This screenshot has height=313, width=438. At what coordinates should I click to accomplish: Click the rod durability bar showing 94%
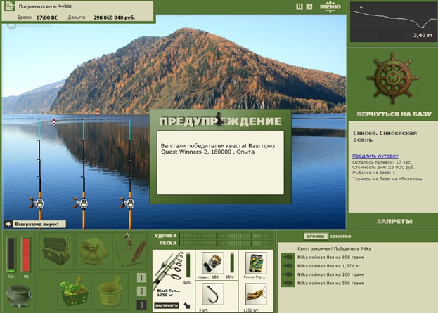point(188,265)
